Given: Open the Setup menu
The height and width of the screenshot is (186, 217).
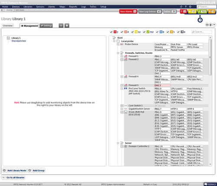Looking at the screenshot, I should [103, 7].
